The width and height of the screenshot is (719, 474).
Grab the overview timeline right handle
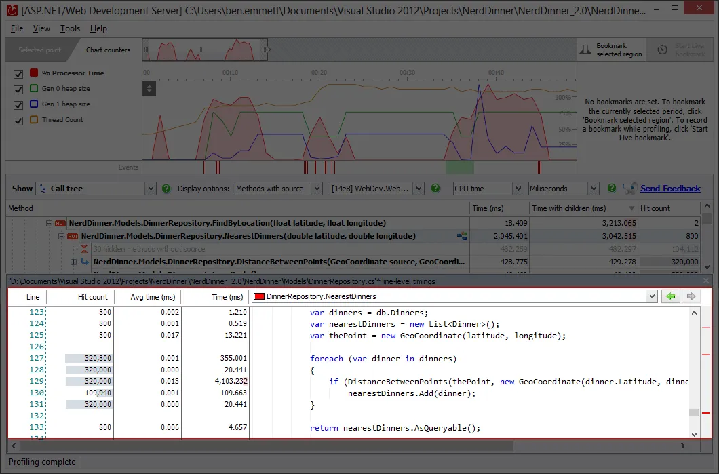click(x=264, y=50)
